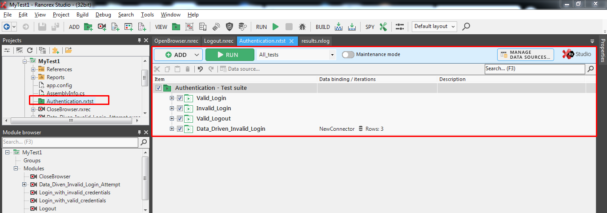Screen dimensions: 607x213
Task: Click the save disk icon in the toolbar
Action: coord(42,27)
